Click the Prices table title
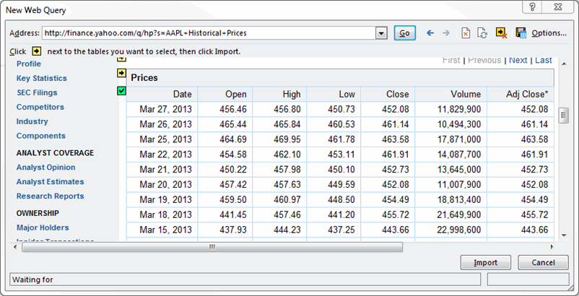This screenshot has width=579, height=296. click(x=144, y=78)
